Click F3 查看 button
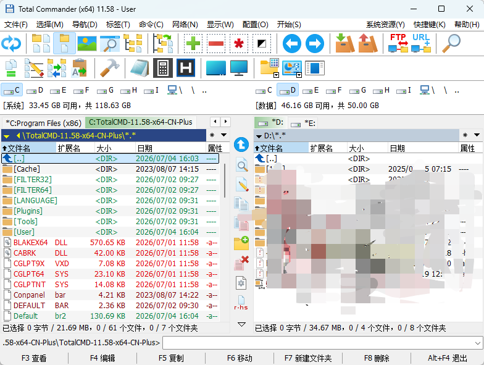 pos(34,358)
